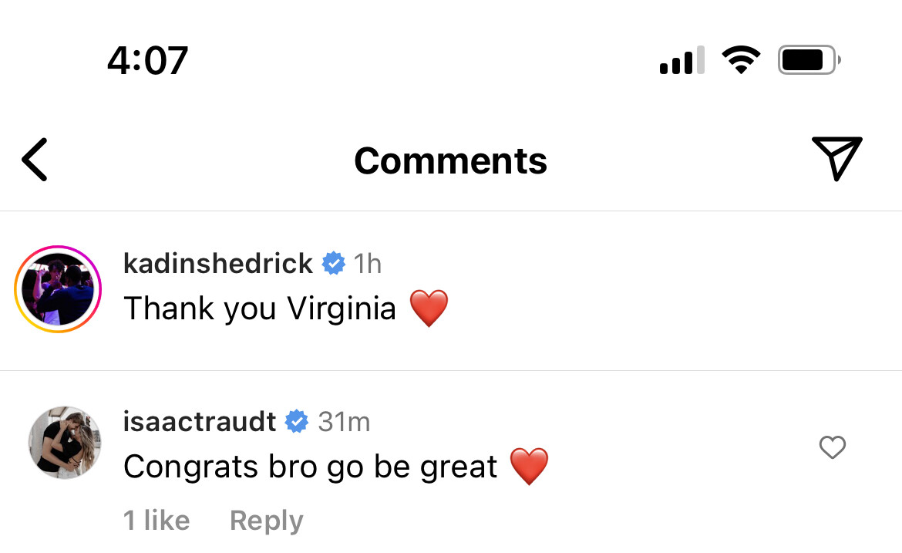Open isaactraudt's profile picture
The image size is (902, 553).
65,443
